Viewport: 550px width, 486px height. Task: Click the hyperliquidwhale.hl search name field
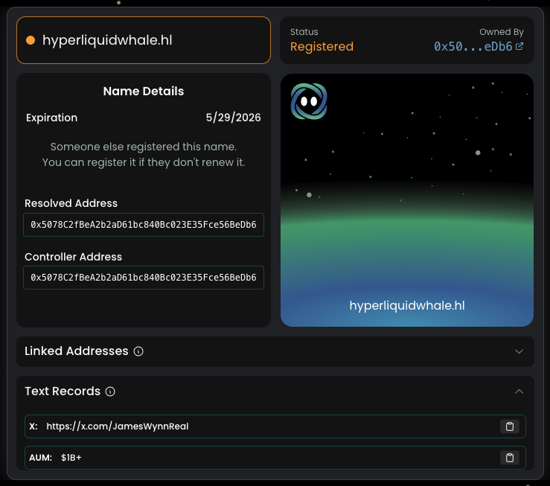point(144,40)
